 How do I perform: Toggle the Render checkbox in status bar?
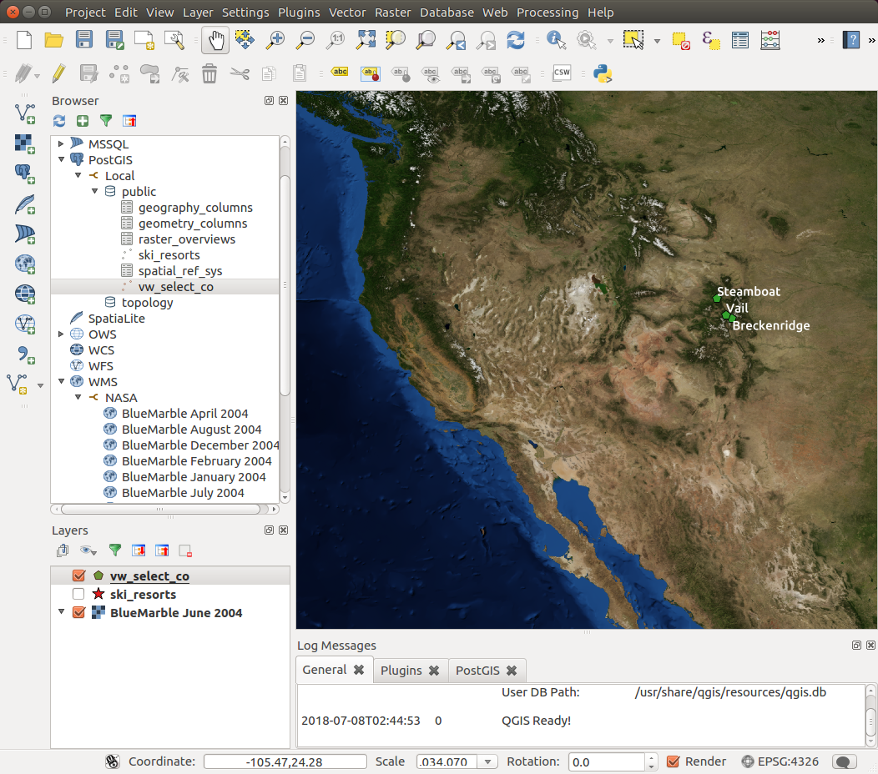674,761
